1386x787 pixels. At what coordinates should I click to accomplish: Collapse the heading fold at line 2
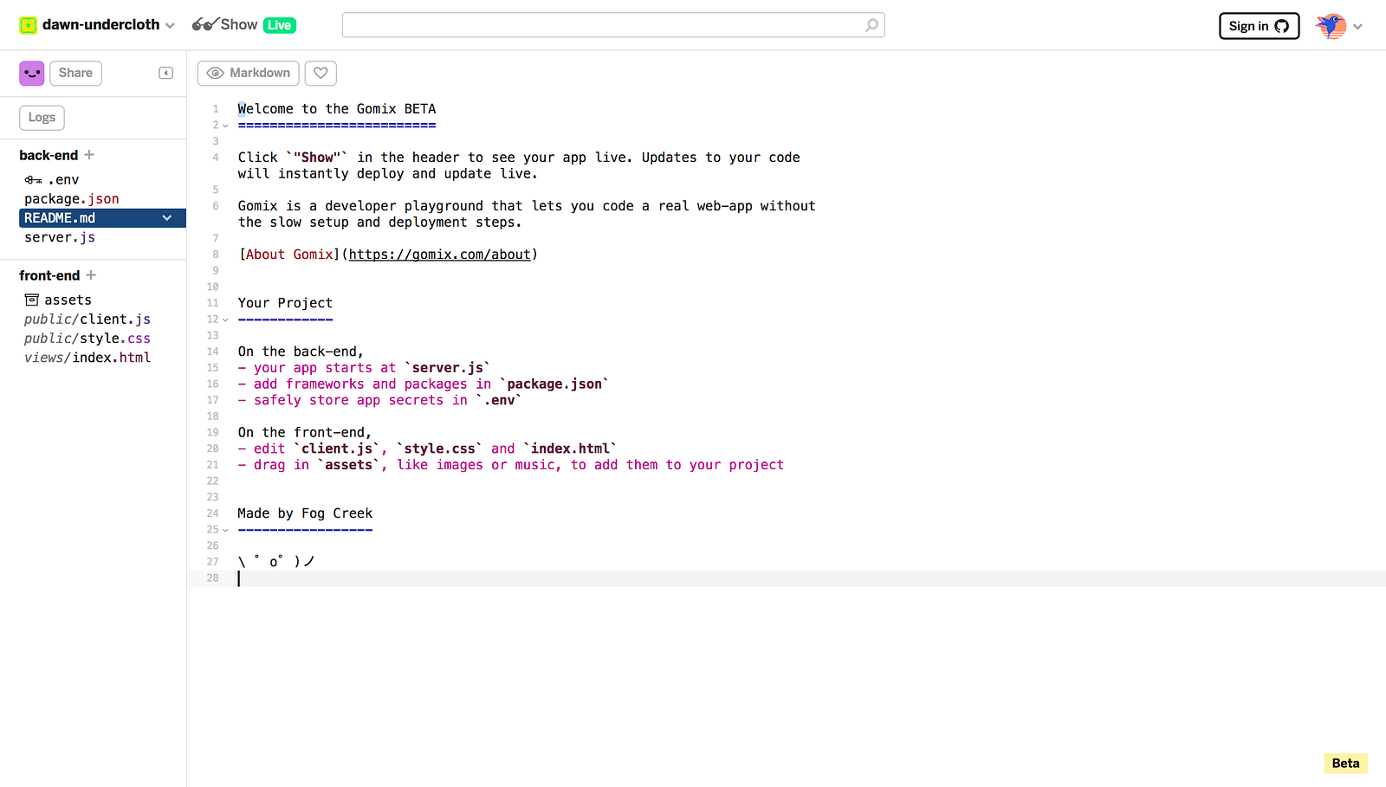[225, 126]
